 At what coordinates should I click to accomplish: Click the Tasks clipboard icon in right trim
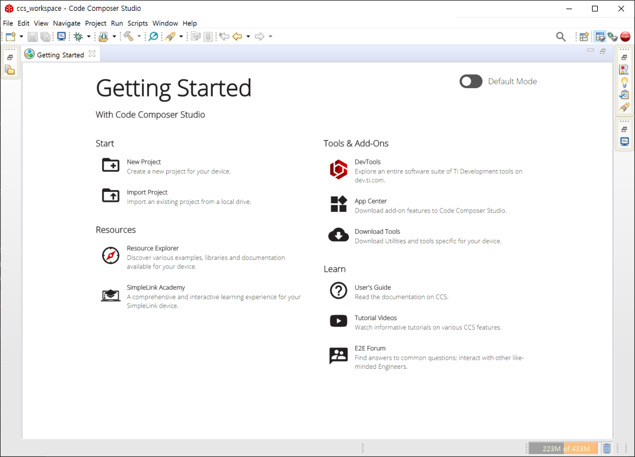pos(625,94)
